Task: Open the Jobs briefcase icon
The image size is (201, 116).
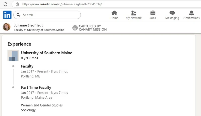Action: pos(153,13)
